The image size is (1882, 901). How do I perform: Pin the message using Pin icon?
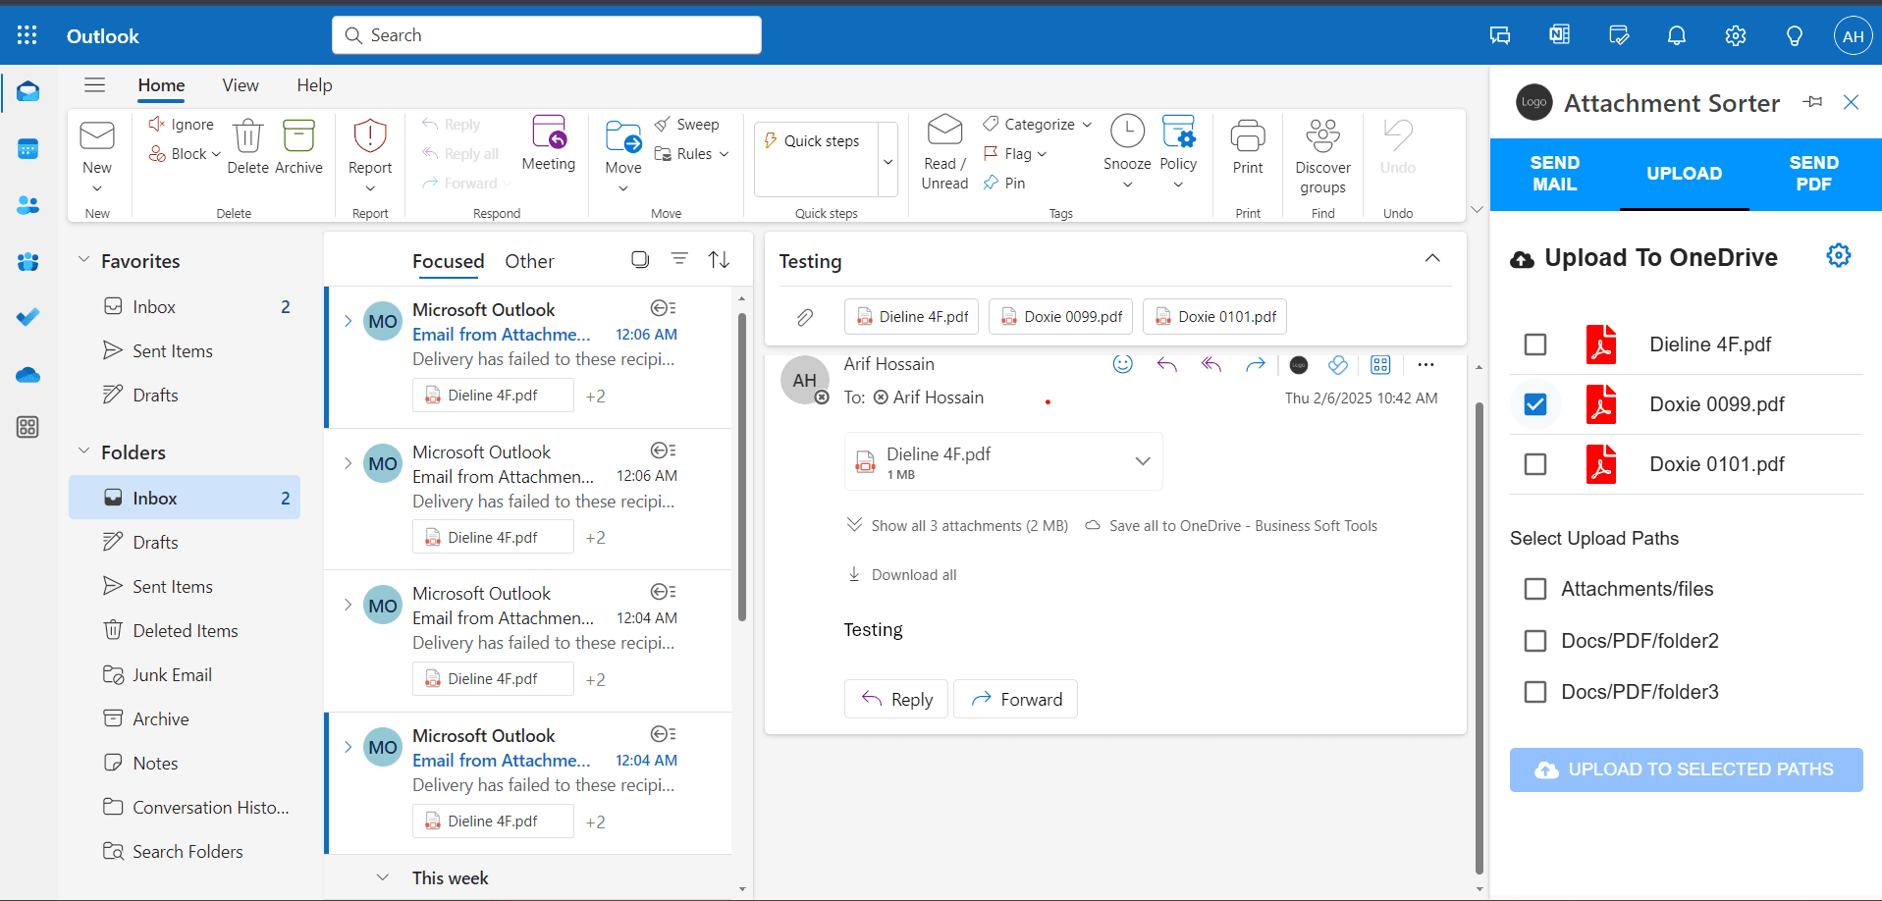(1004, 183)
